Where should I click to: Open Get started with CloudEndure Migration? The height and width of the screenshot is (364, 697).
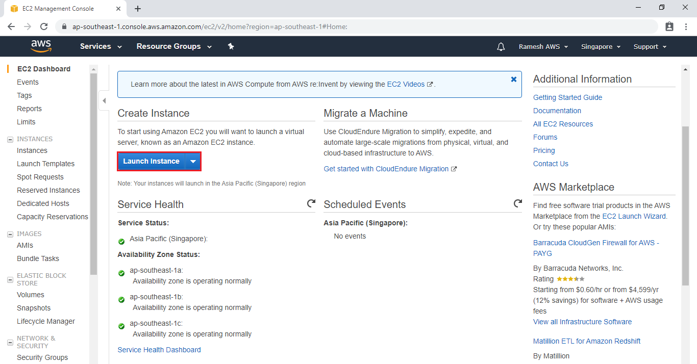point(390,169)
